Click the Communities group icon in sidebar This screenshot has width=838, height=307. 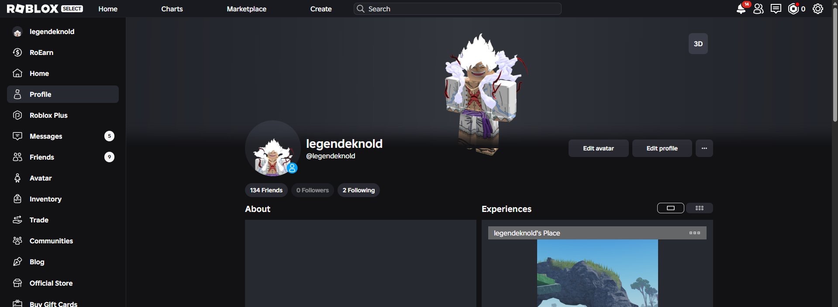(x=17, y=241)
